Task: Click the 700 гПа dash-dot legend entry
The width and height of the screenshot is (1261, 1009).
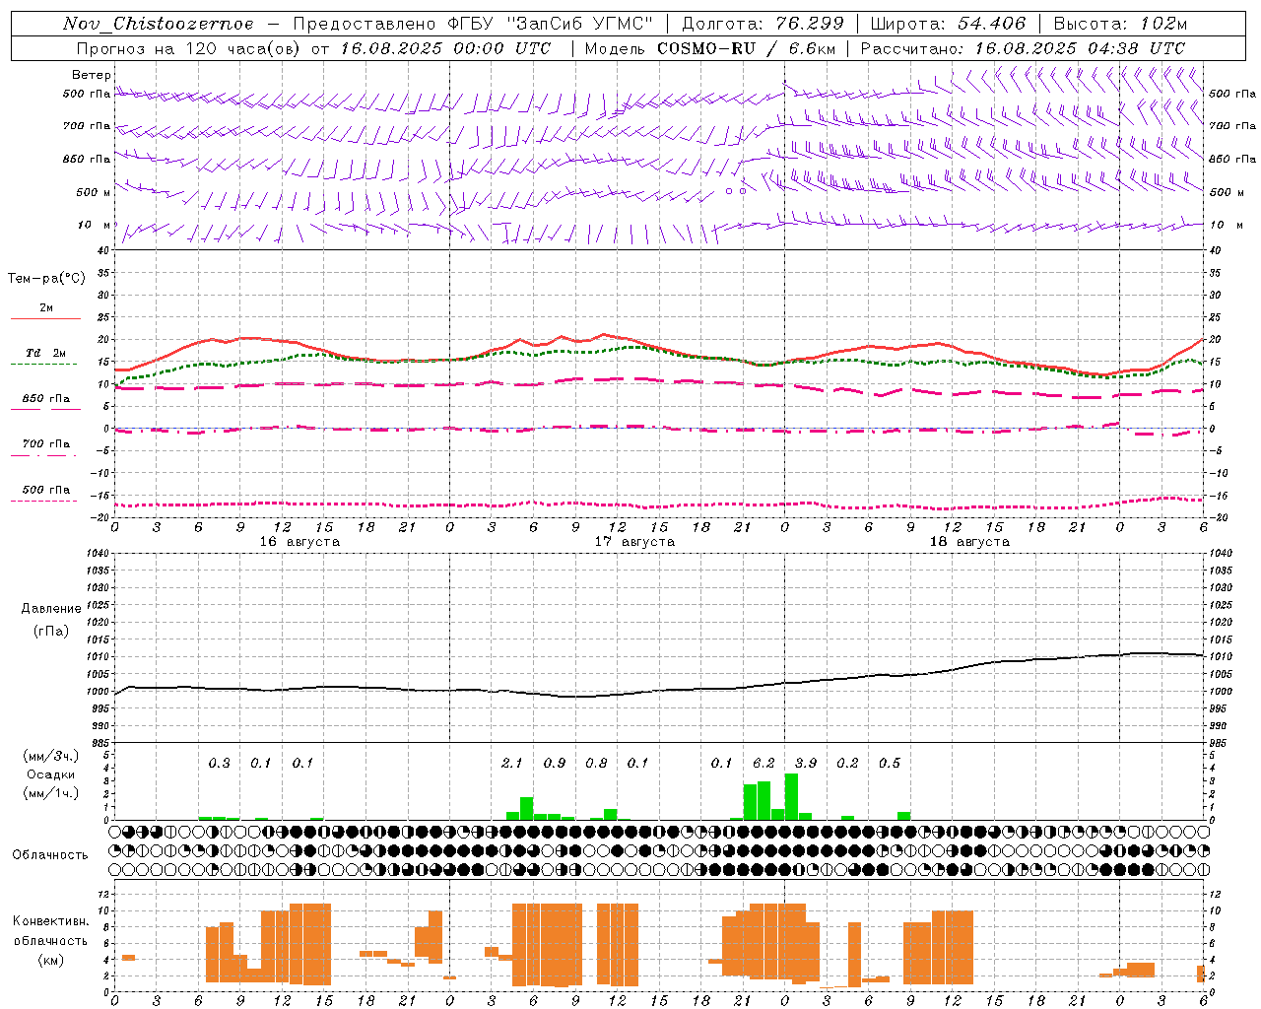Action: coord(45,444)
